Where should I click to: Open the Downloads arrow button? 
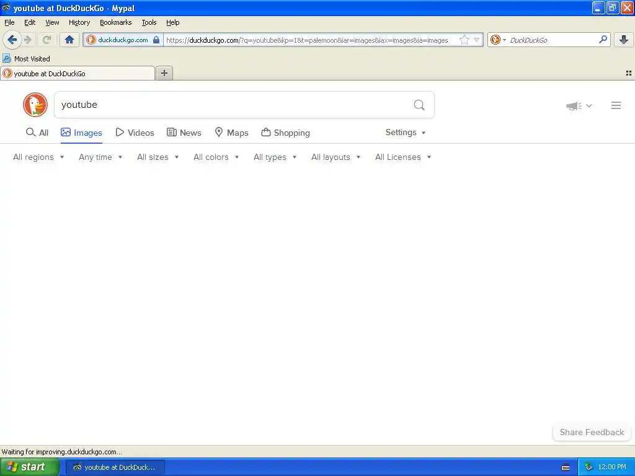624,40
